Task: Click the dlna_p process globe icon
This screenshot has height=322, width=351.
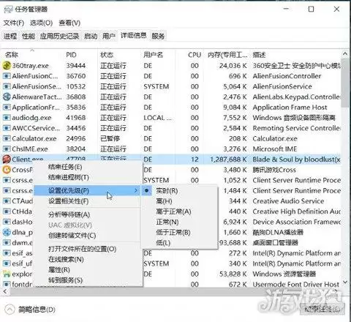Action: (x=7, y=232)
